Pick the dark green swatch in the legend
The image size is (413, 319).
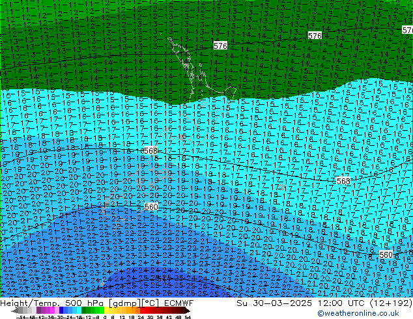coord(83,311)
